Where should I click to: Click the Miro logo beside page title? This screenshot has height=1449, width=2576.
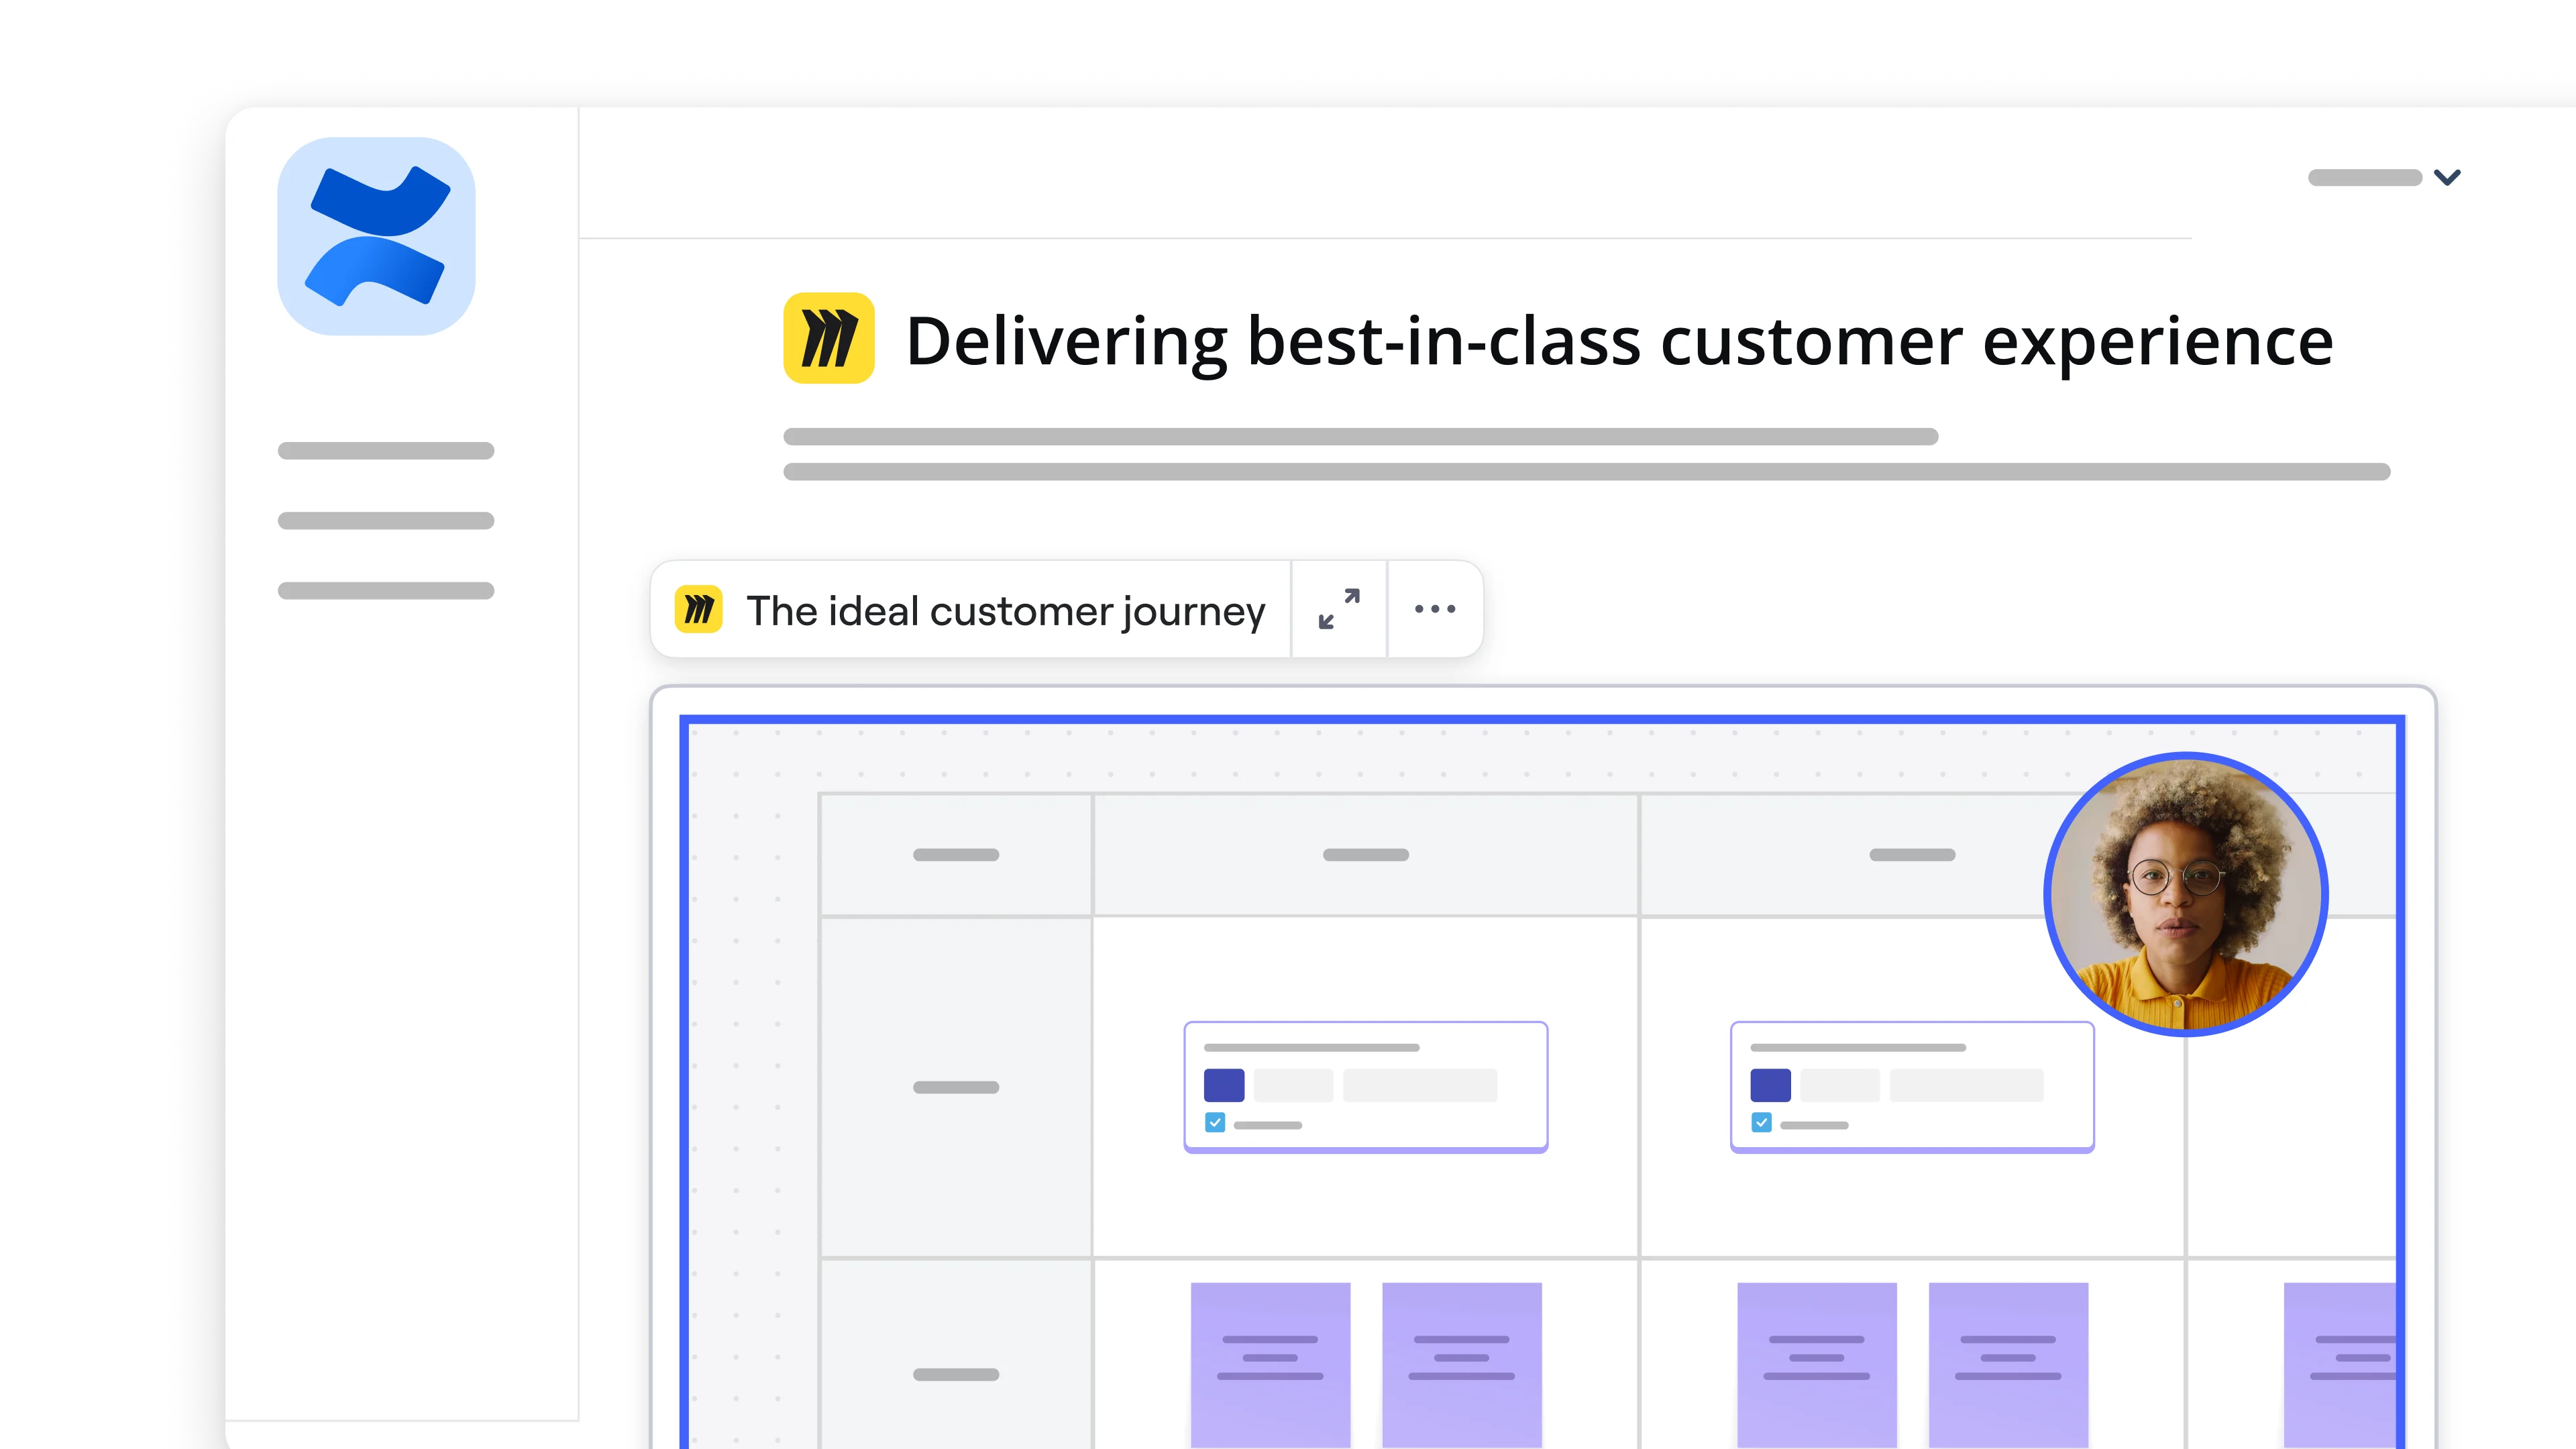tap(828, 338)
